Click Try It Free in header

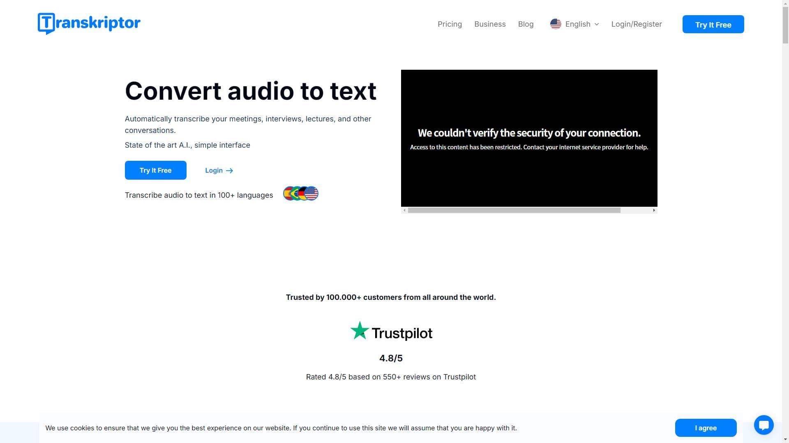pos(713,24)
